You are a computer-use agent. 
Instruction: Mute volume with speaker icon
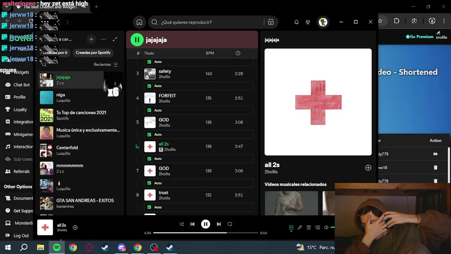click(x=326, y=228)
